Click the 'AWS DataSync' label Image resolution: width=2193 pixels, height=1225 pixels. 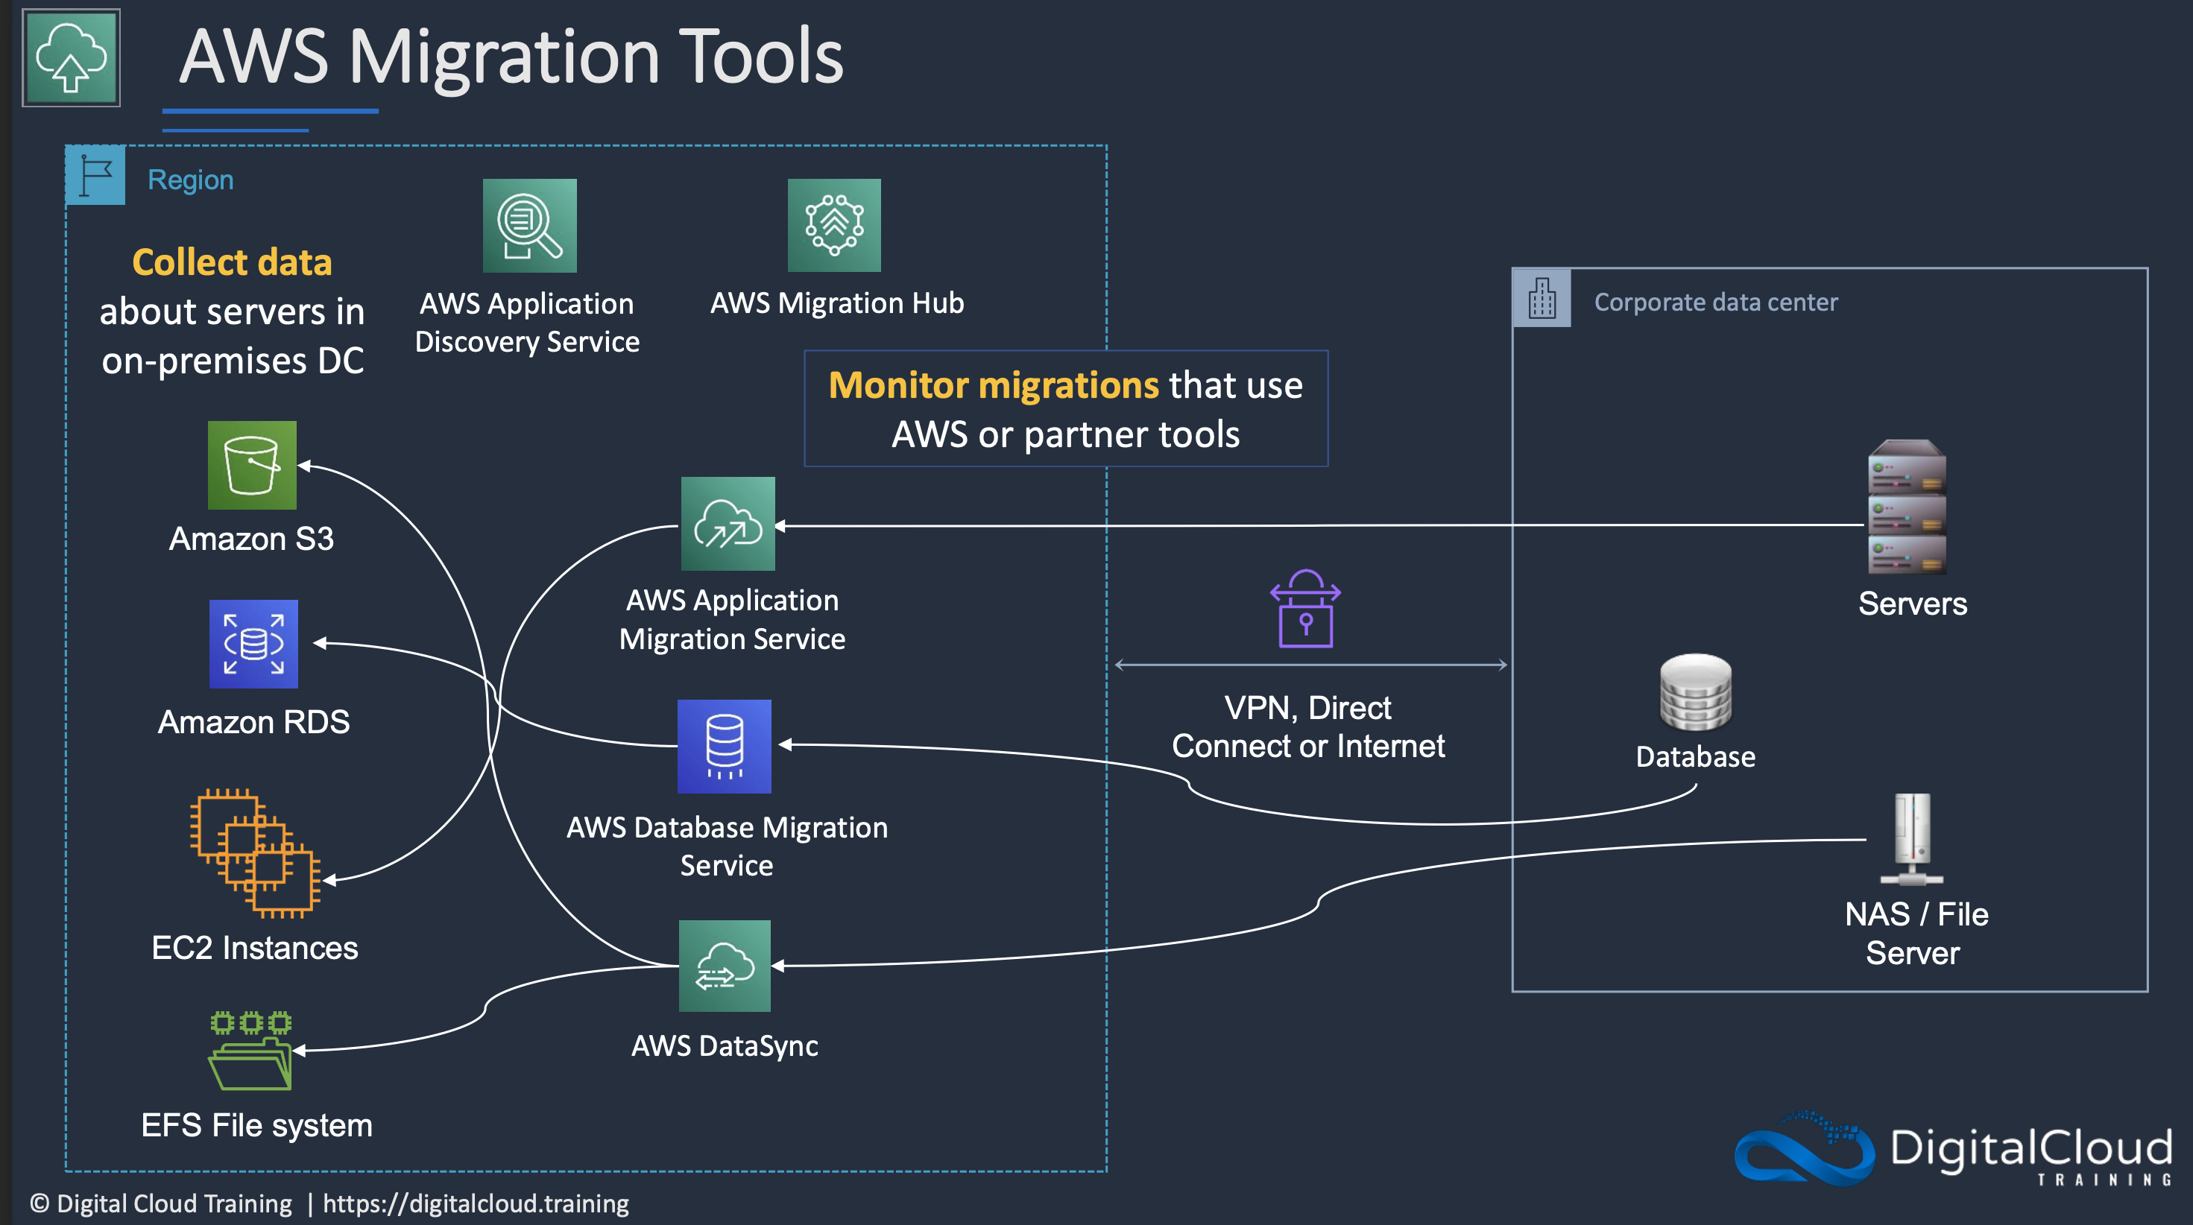click(x=725, y=1045)
